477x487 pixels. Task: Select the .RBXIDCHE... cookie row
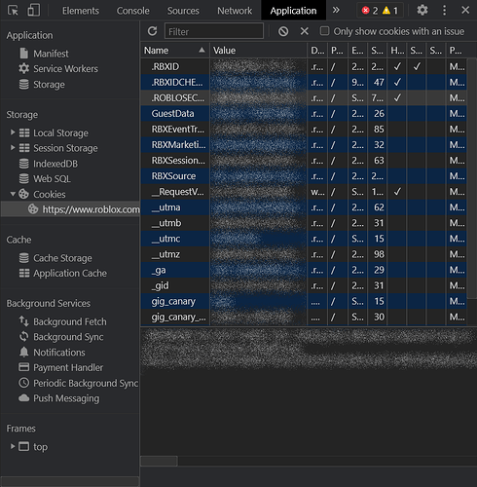(x=304, y=82)
